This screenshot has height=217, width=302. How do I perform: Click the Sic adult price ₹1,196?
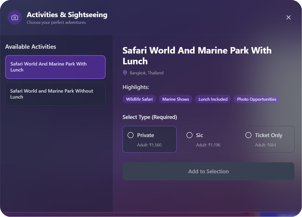point(208,145)
